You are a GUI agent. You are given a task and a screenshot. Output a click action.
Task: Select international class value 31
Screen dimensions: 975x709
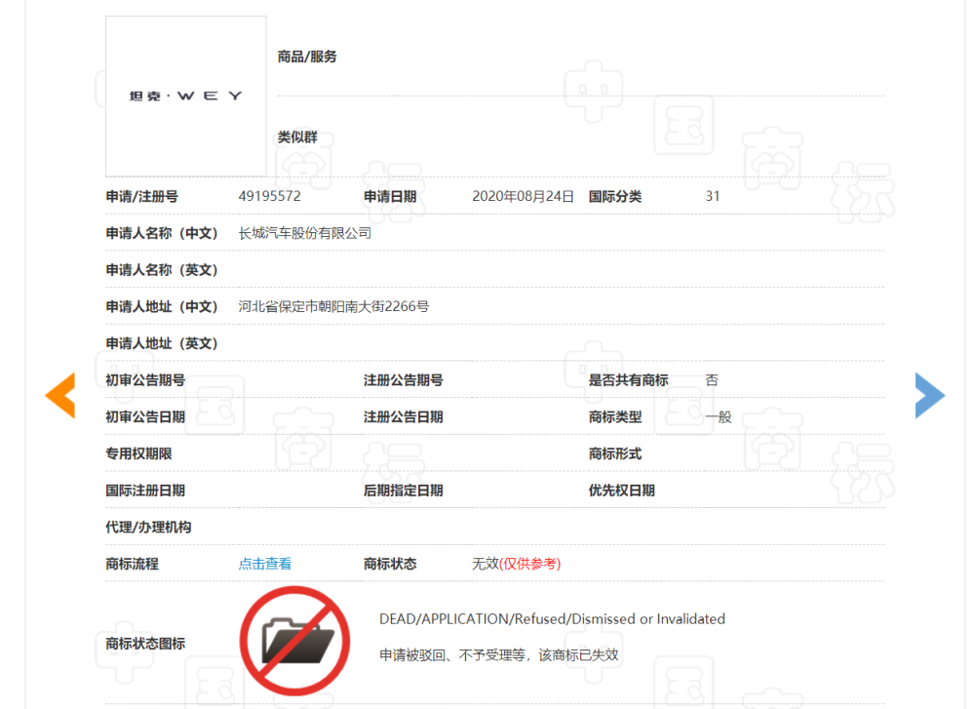pyautogui.click(x=713, y=197)
